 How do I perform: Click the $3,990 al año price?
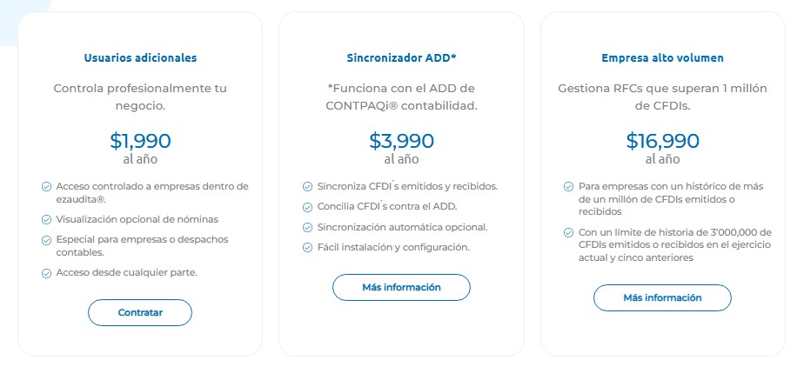tap(402, 148)
